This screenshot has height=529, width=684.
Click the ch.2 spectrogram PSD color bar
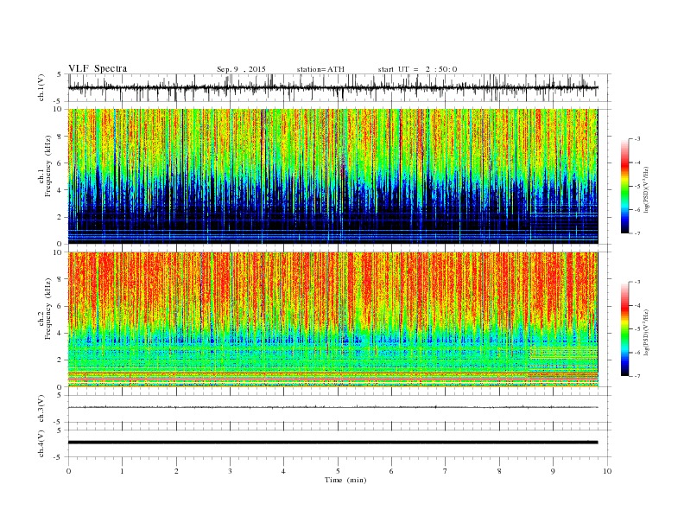coord(624,329)
